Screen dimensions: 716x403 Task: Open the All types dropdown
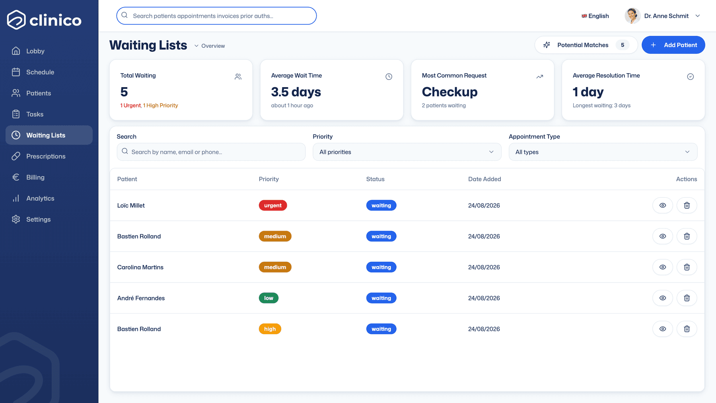pyautogui.click(x=603, y=152)
